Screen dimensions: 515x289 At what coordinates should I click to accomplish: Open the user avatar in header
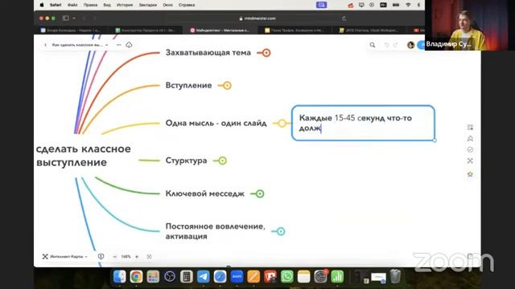410,45
